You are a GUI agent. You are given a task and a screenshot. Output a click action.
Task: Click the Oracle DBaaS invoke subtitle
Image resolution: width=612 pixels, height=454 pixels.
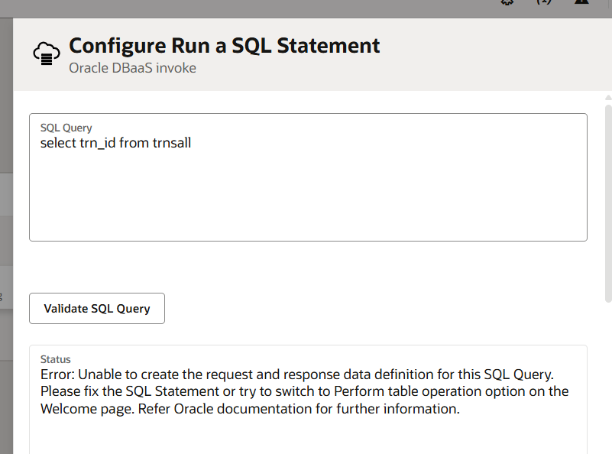click(x=133, y=68)
